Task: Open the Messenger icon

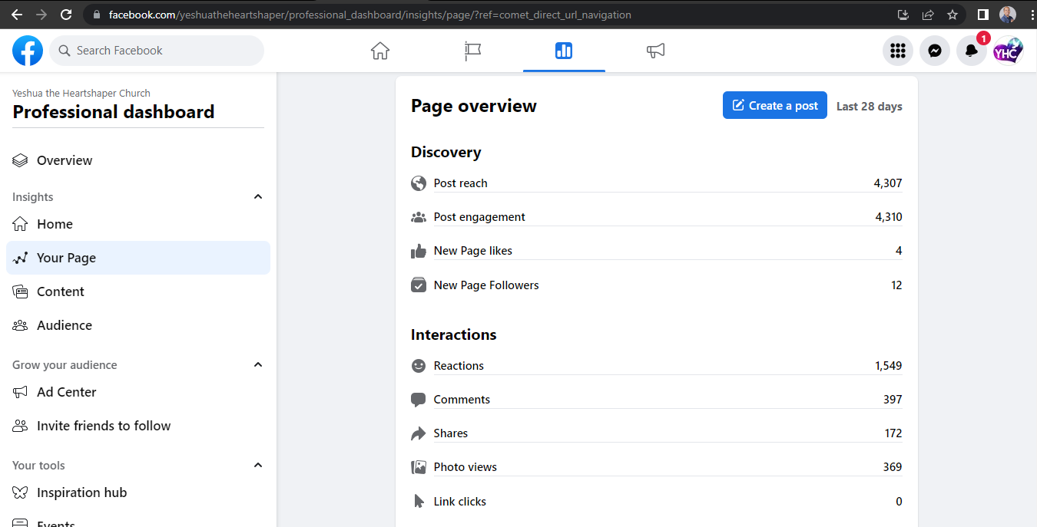Action: [935, 51]
